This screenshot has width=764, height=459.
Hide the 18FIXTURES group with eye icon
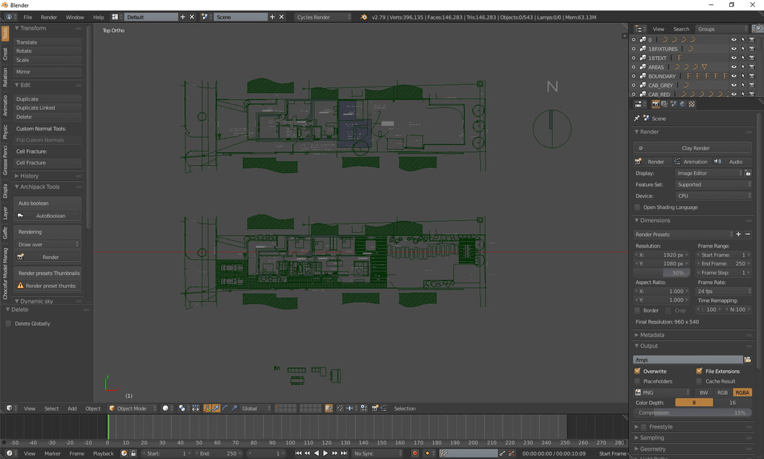click(x=733, y=49)
